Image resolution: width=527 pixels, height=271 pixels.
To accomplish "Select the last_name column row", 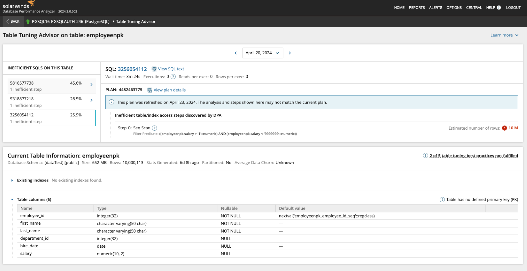I will [x=267, y=231].
